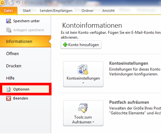This screenshot has width=161, height=134.
Task: Select Drucken in the backstage menu
Action: click(x=14, y=66)
